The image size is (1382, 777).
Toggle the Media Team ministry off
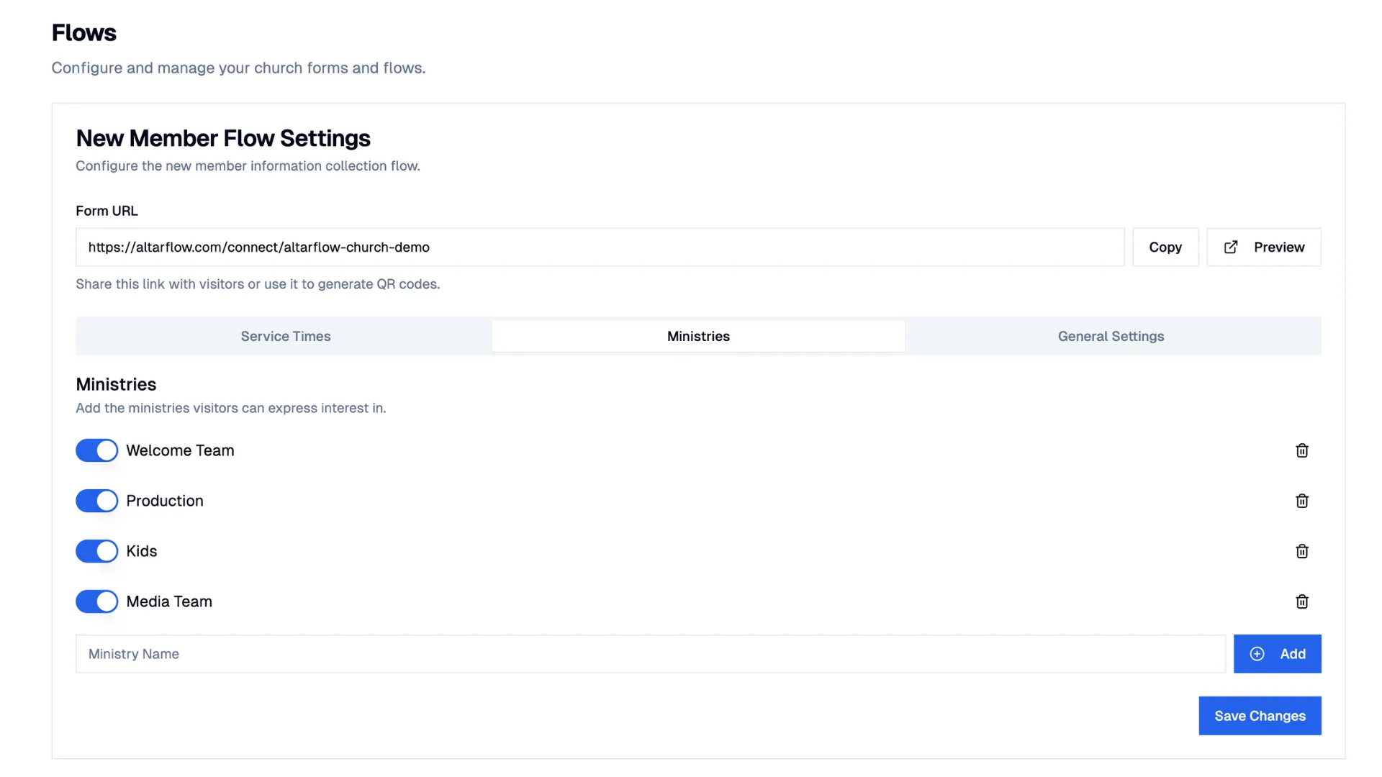(x=96, y=601)
